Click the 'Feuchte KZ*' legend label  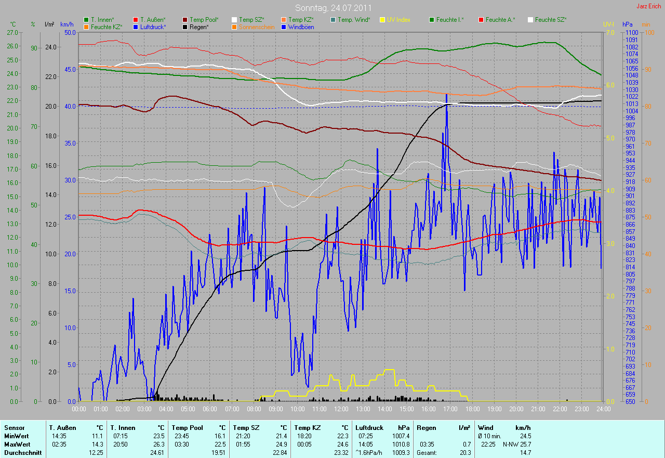pyautogui.click(x=107, y=27)
